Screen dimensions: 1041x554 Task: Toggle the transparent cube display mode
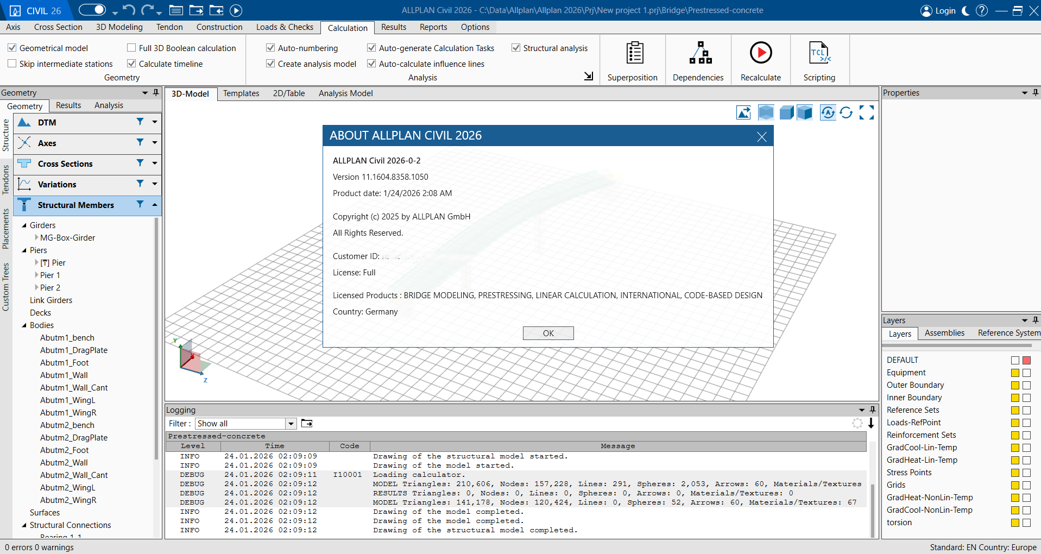(766, 112)
